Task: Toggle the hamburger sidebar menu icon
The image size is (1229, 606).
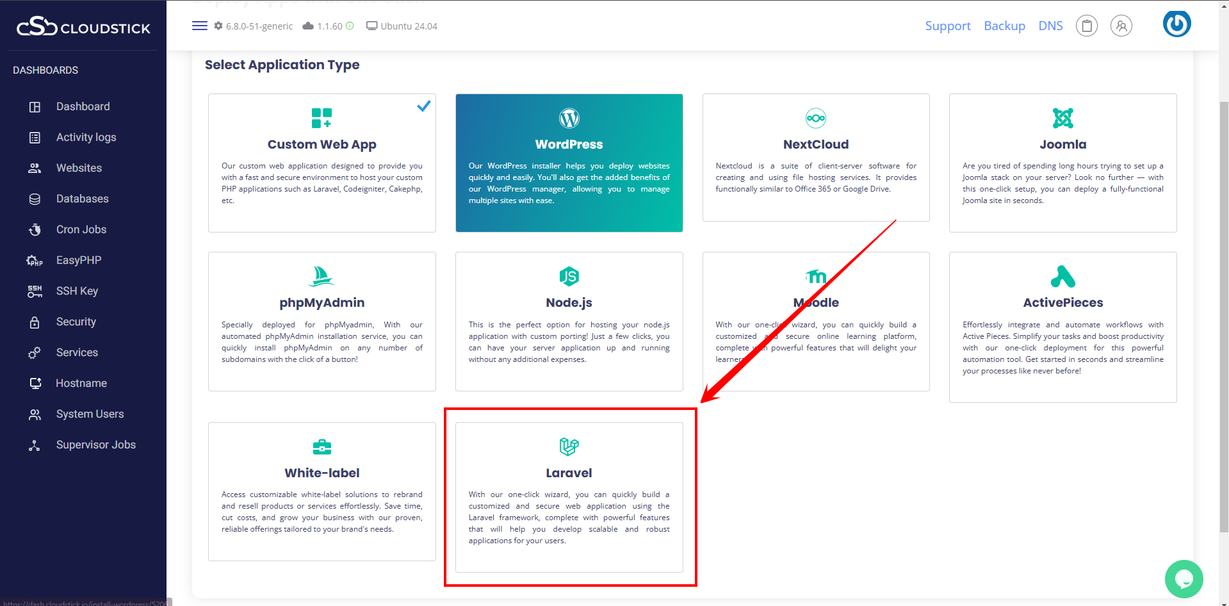Action: coord(199,26)
